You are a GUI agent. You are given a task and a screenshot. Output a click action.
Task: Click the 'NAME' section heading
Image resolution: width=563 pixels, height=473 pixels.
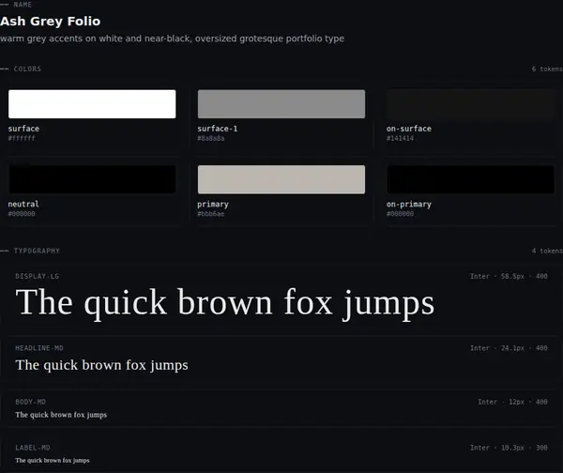tap(23, 5)
